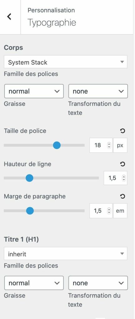
Task: Open Titre 1 Transformation du texte dropdown
Action: [x=98, y=283]
